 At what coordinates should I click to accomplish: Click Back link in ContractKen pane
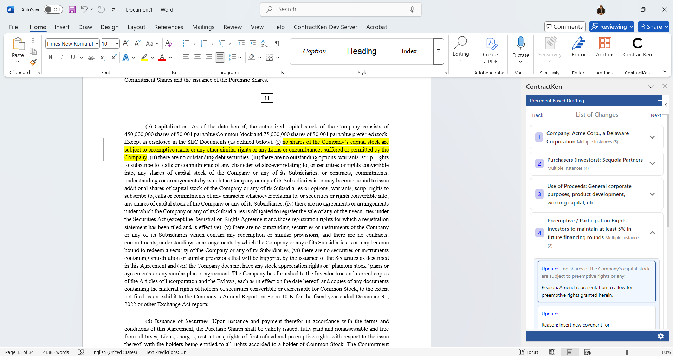pyautogui.click(x=537, y=115)
